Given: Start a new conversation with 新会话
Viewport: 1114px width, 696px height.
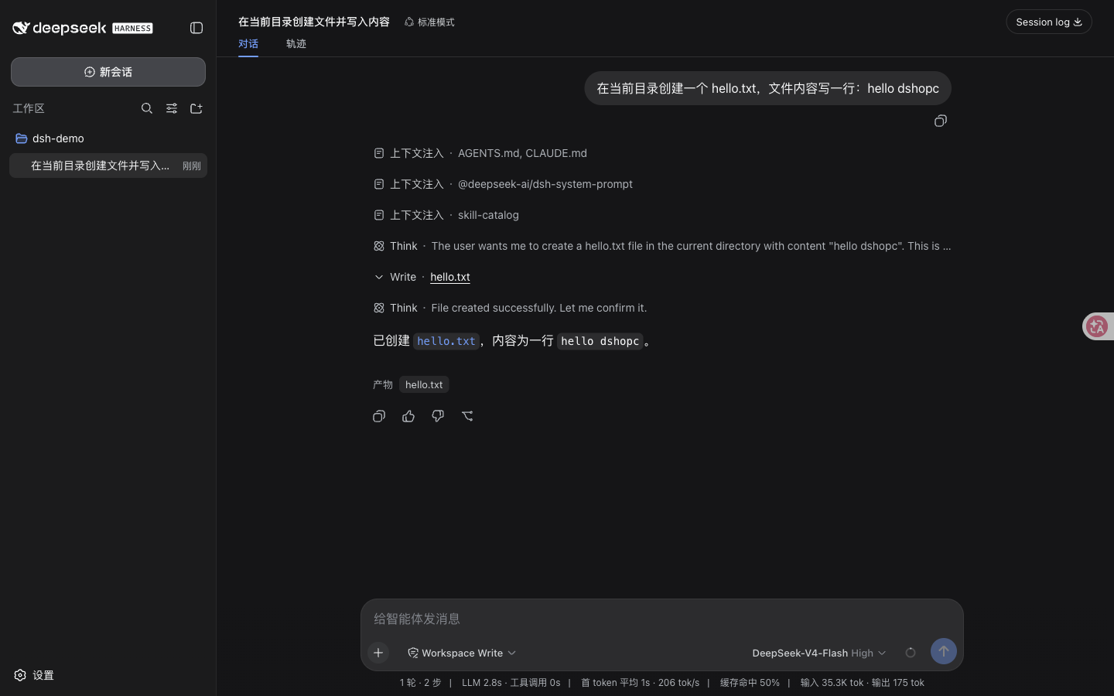Looking at the screenshot, I should tap(108, 72).
